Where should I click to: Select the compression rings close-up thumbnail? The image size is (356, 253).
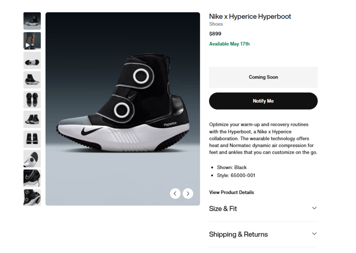pyautogui.click(x=32, y=197)
